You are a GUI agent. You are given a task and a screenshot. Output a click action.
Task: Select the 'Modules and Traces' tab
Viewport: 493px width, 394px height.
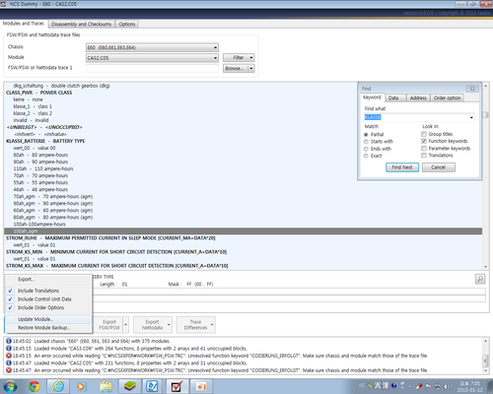tap(24, 24)
